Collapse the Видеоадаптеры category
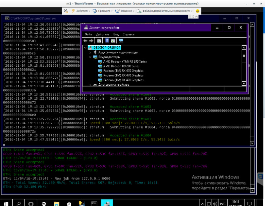This screenshot has width=266, height=206. (90, 57)
